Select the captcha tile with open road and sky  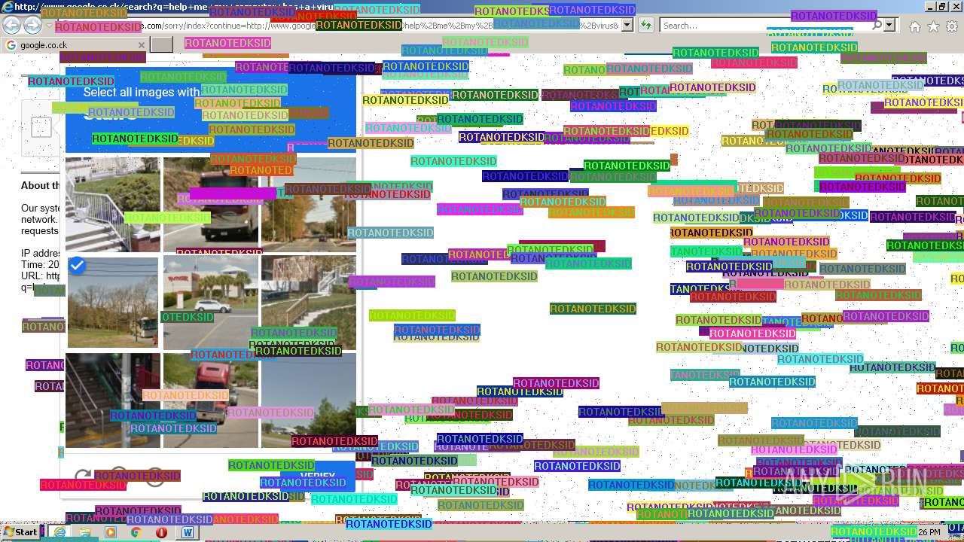(309, 400)
